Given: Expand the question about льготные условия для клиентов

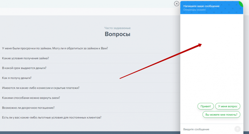Looking at the screenshot, I should [52, 118].
